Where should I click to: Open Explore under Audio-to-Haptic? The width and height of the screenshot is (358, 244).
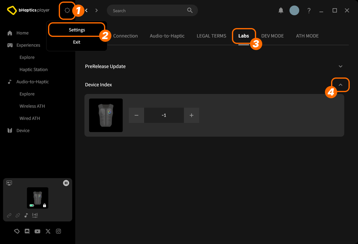tap(27, 94)
